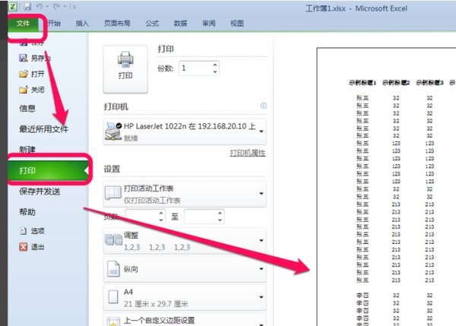Viewport: 456px width, 326px height.
Task: Switch to the 页面布局 ribbon tab
Action: click(117, 24)
